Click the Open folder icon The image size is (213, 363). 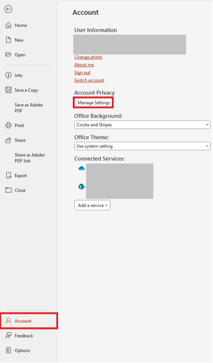click(8, 55)
